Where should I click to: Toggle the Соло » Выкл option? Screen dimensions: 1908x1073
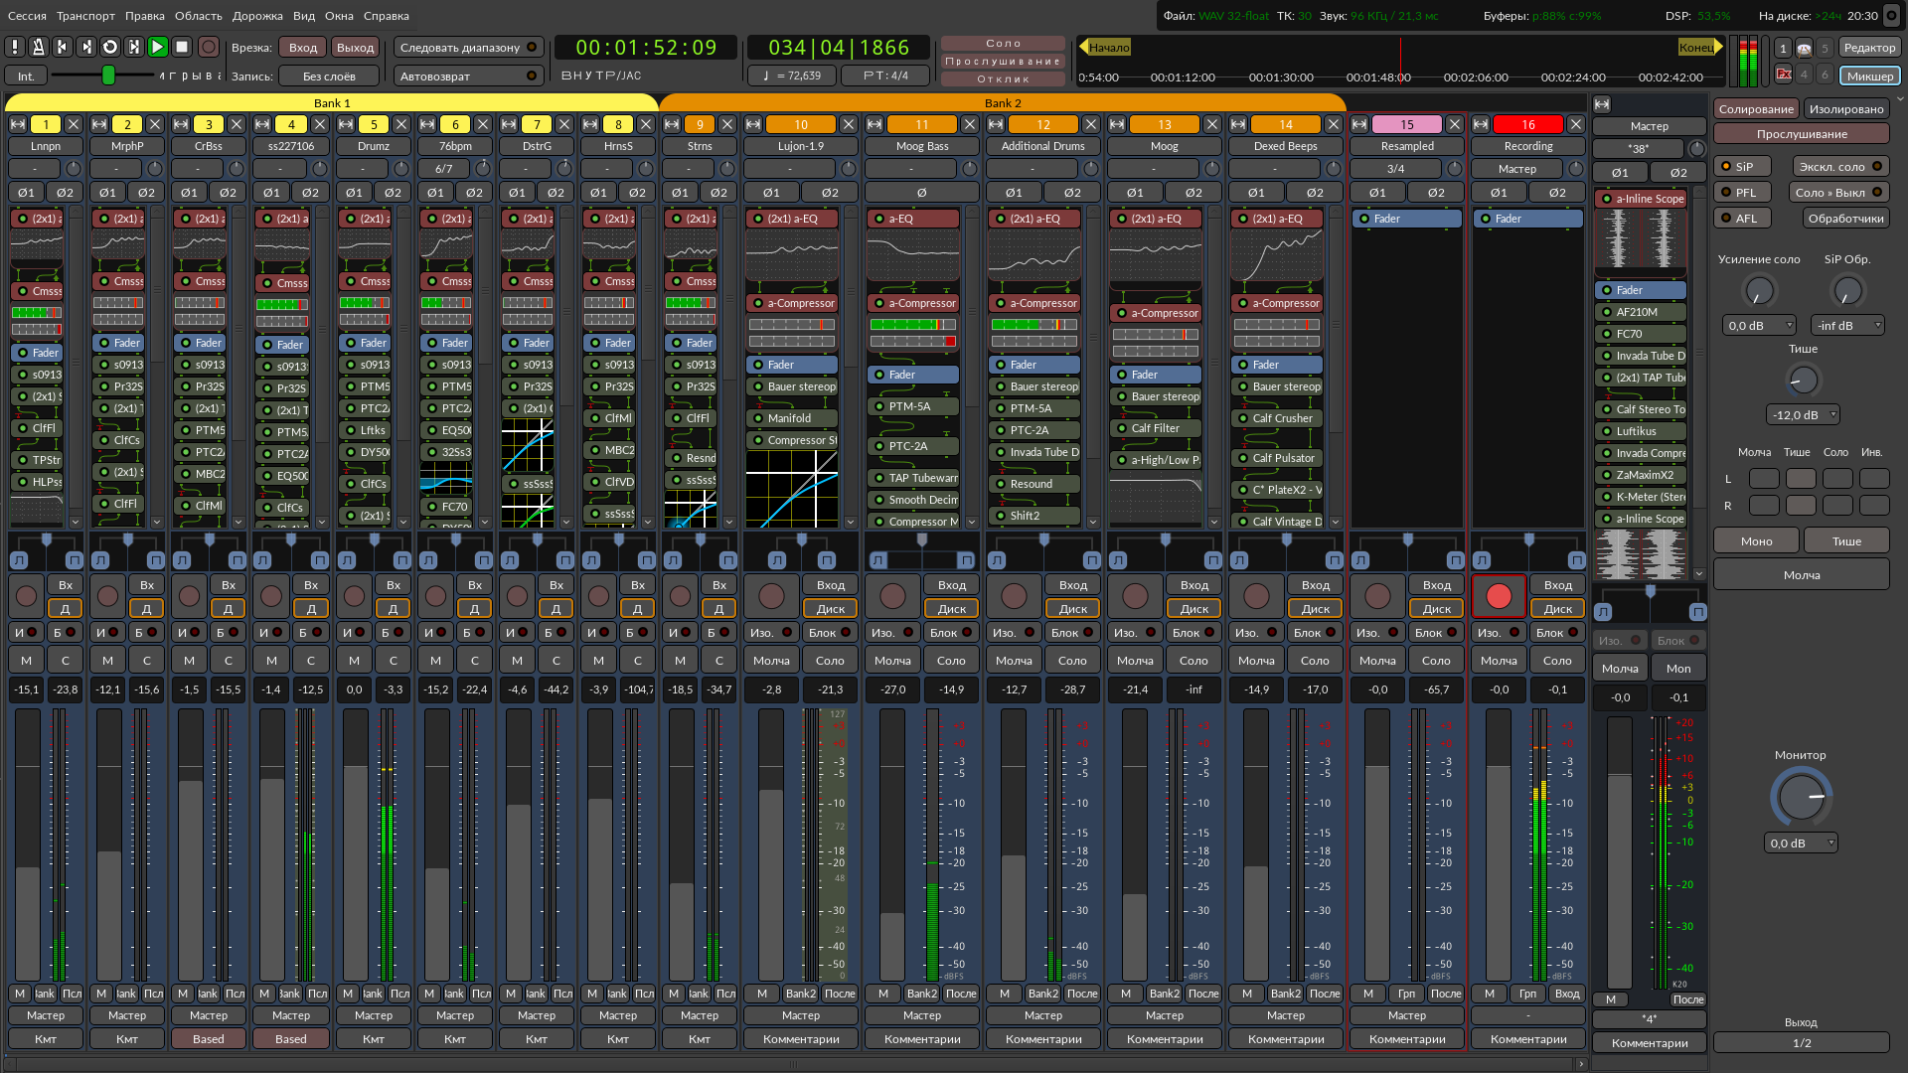click(1840, 192)
